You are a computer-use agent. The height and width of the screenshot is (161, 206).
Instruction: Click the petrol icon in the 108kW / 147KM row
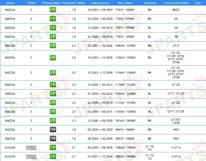(x=53, y=46)
